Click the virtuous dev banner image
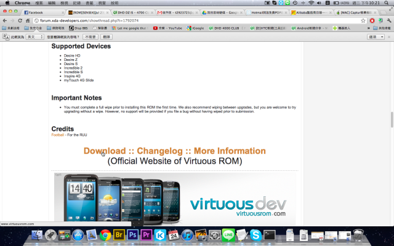This screenshot has width=394, height=246. coord(175,199)
